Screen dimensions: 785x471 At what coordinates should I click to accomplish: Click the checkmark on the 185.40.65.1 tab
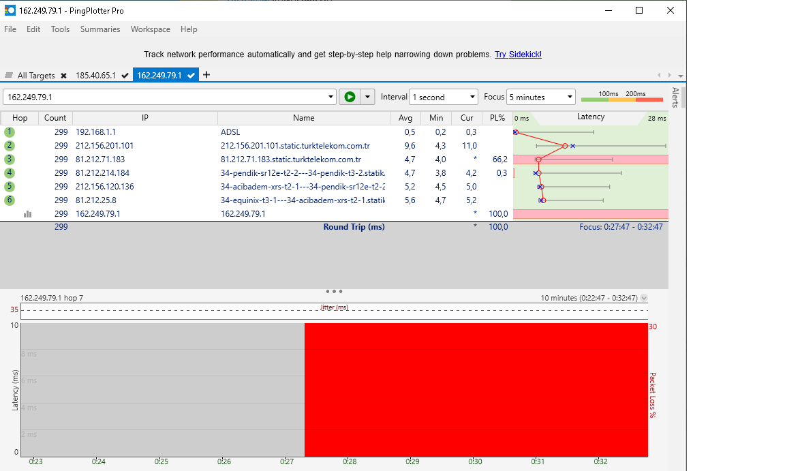point(125,76)
